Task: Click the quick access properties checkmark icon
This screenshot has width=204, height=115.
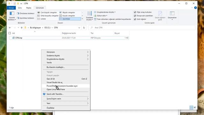Action: [x=15, y=4]
